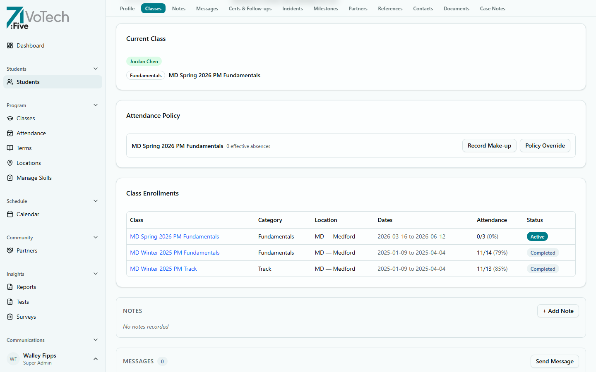Open the Classes page via its graduation-cap icon
Image resolution: width=596 pixels, height=372 pixels.
10,118
